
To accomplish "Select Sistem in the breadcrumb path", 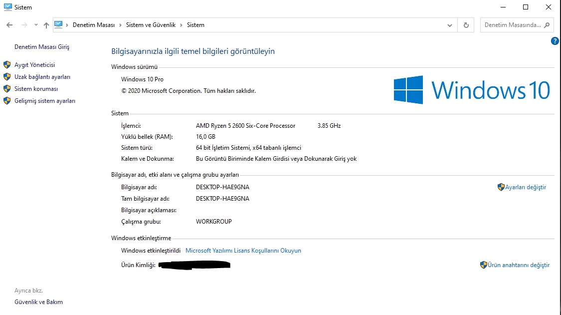I will tap(195, 25).
